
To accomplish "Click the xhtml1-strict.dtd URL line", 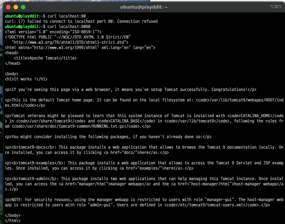I will click(x=70, y=42).
